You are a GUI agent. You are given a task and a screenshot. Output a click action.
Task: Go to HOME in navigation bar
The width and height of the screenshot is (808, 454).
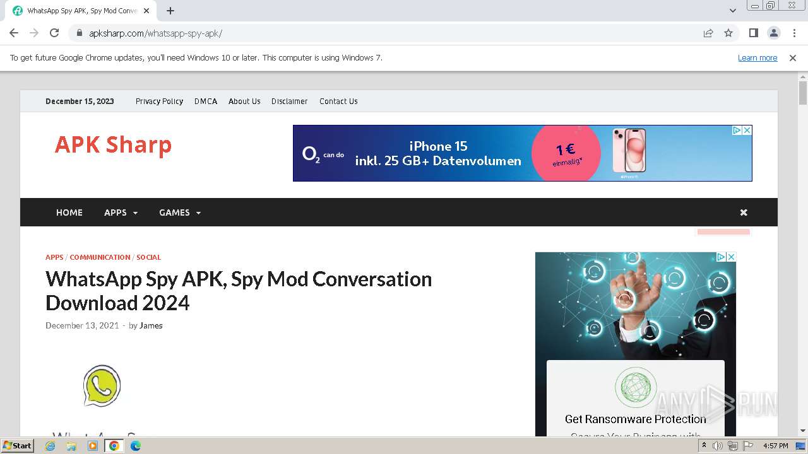pyautogui.click(x=69, y=212)
